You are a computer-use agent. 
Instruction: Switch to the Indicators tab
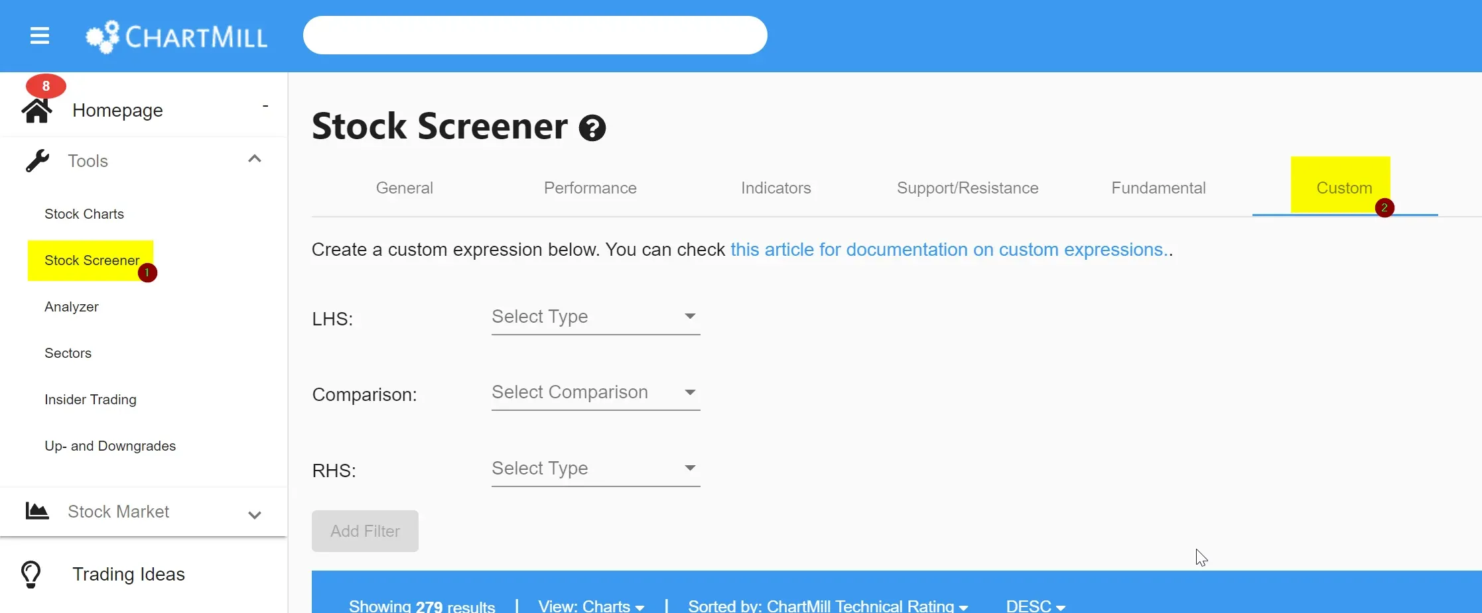coord(775,188)
